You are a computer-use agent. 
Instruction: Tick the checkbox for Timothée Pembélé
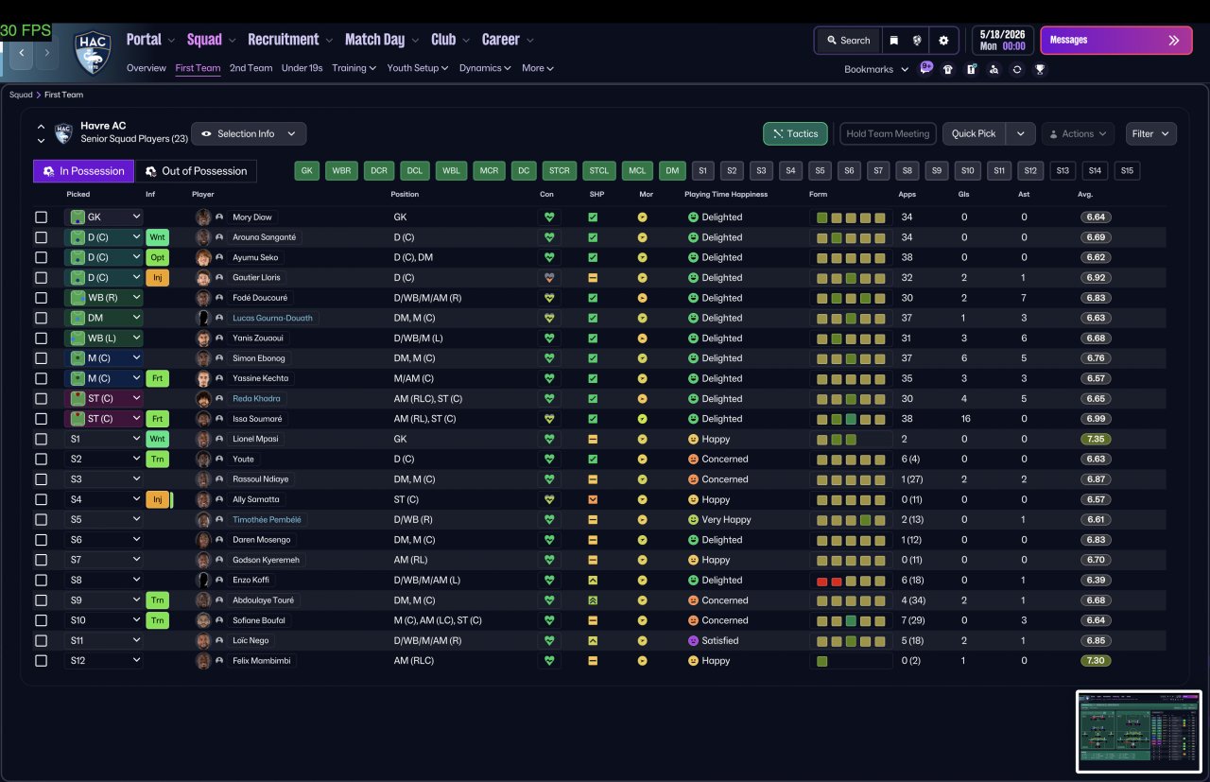[41, 520]
